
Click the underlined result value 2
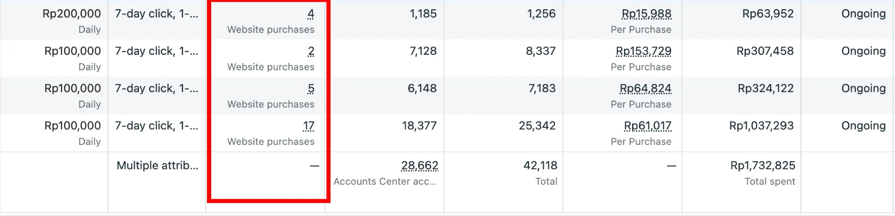[311, 51]
